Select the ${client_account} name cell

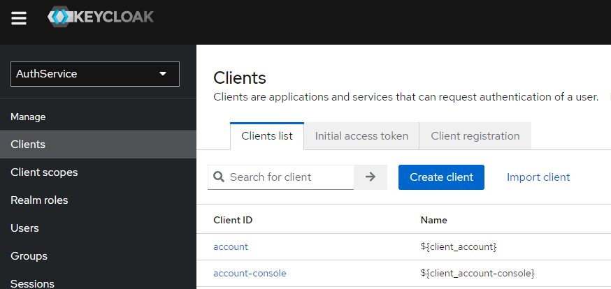[x=459, y=246]
